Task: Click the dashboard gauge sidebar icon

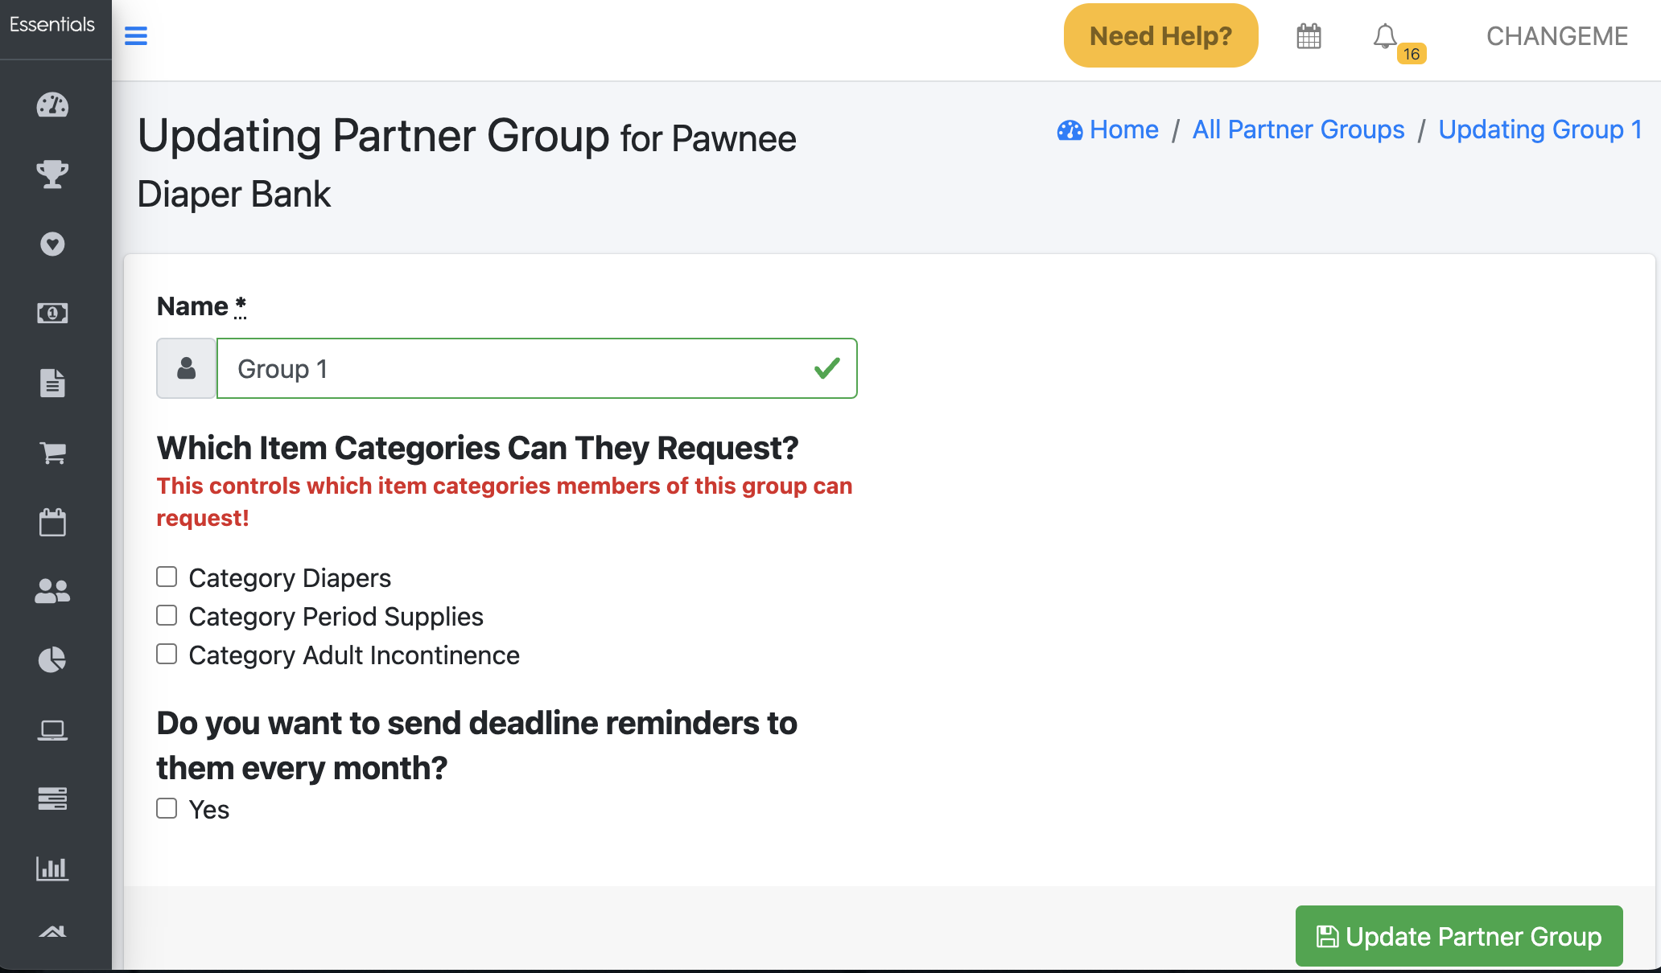Action: (x=52, y=105)
